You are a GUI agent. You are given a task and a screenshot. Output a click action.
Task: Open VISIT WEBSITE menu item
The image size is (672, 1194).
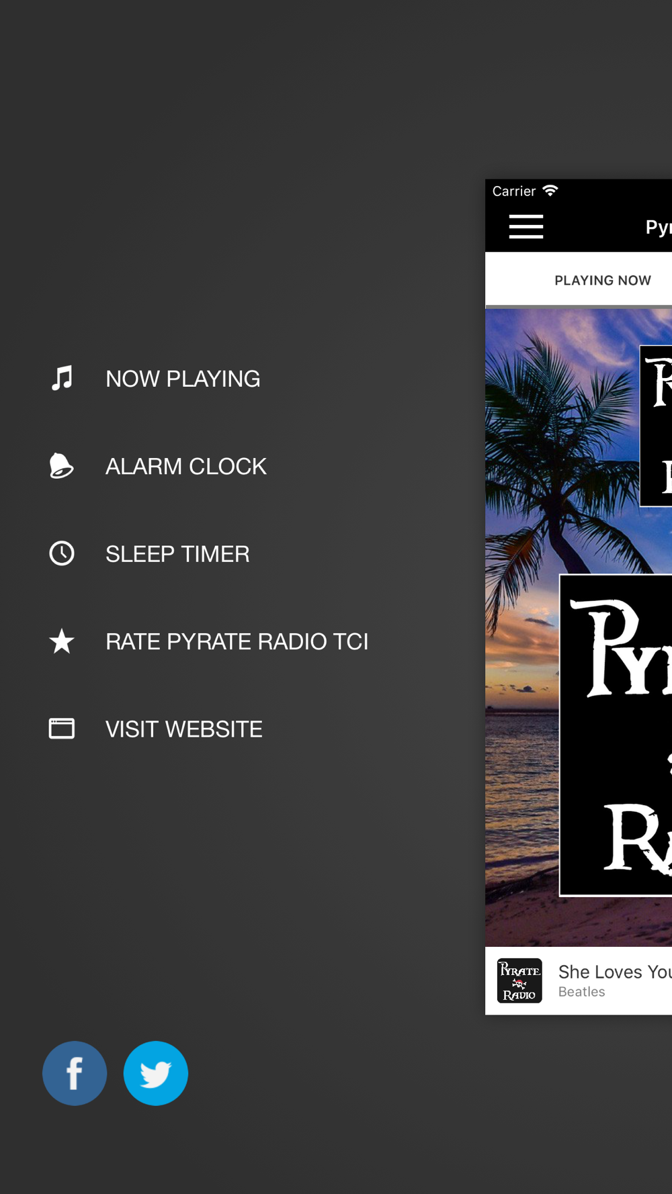[x=184, y=729]
